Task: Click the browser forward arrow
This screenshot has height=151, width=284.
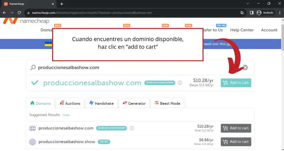Action: [x=12, y=13]
